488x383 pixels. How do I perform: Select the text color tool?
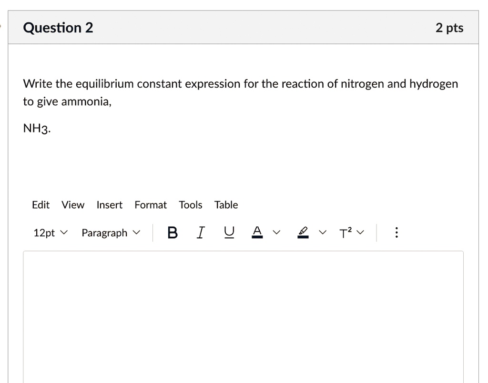(257, 232)
